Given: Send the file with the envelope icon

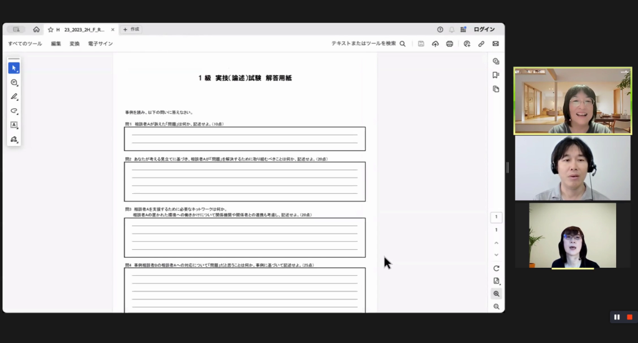Looking at the screenshot, I should 495,44.
